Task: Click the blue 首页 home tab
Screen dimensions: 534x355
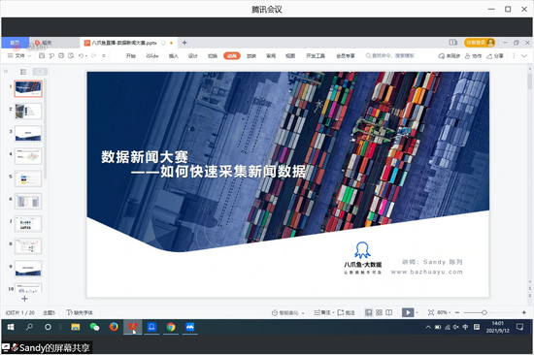Action: pyautogui.click(x=15, y=43)
